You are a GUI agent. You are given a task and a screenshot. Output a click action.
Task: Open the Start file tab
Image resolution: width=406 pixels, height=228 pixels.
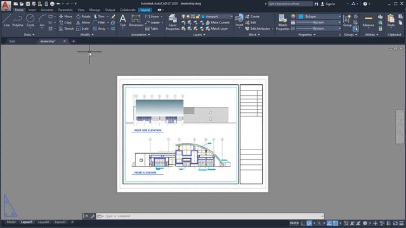[x=12, y=41]
